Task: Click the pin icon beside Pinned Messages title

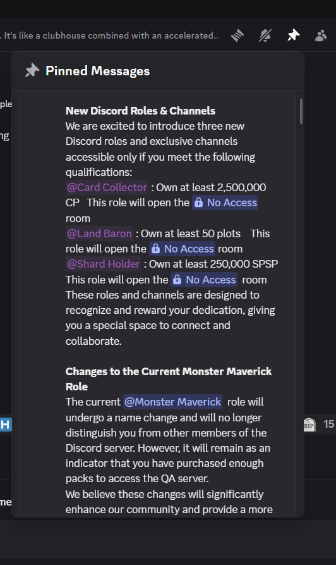Action: [x=32, y=71]
